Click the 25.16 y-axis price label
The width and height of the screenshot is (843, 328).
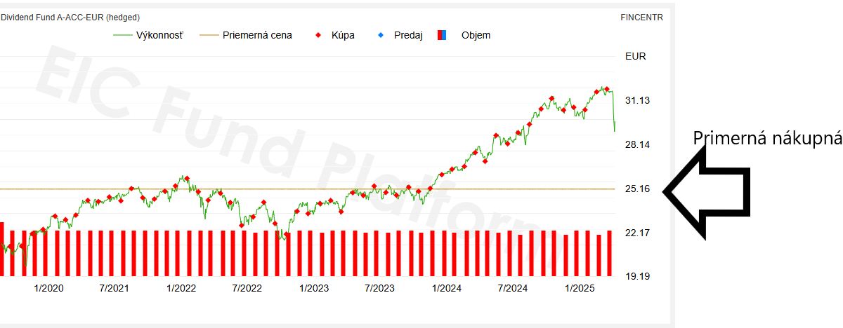[x=636, y=189]
